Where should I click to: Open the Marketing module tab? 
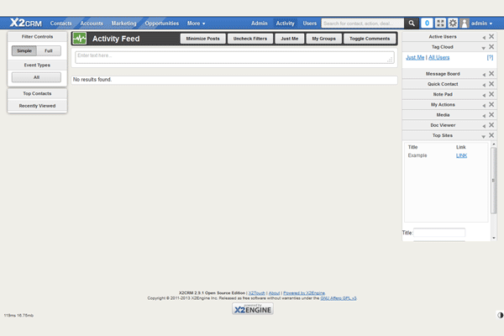pos(123,24)
